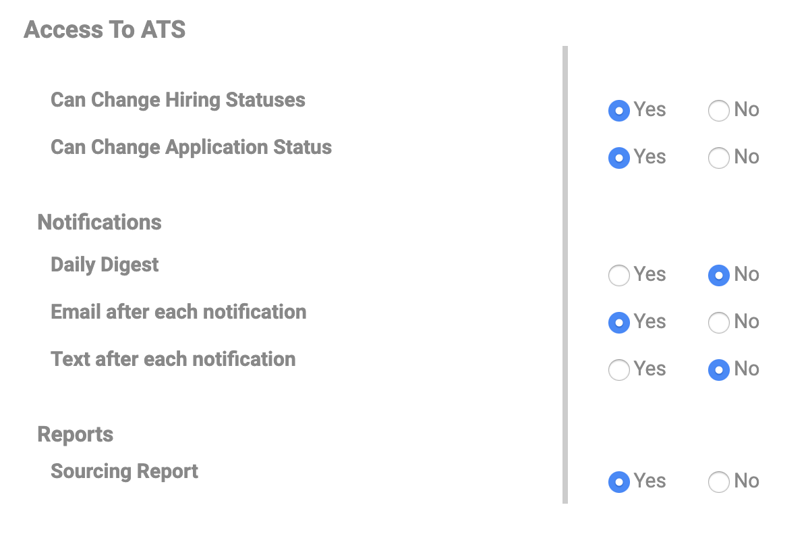Set Sourcing Report access to No
This screenshot has width=808, height=555.
718,482
